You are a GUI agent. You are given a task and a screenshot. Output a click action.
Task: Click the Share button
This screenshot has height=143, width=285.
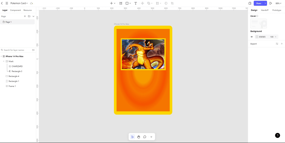click(x=258, y=3)
